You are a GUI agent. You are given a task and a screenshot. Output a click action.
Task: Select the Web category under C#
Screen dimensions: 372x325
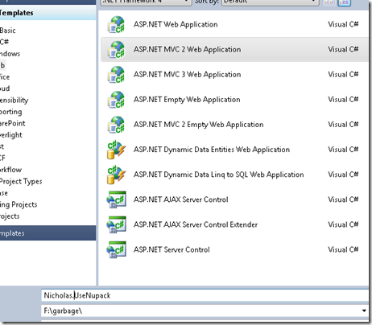(2, 65)
